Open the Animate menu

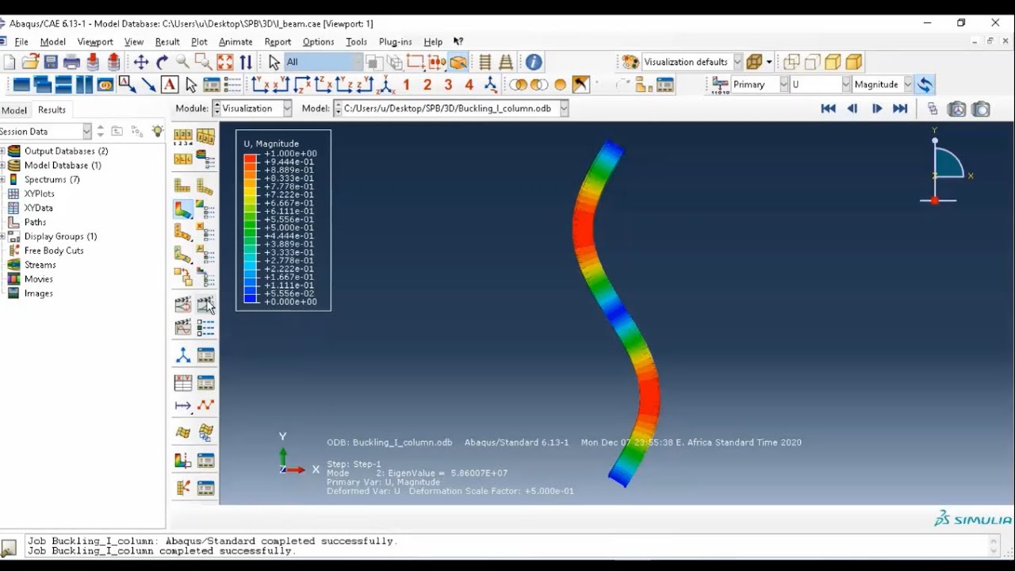click(236, 42)
